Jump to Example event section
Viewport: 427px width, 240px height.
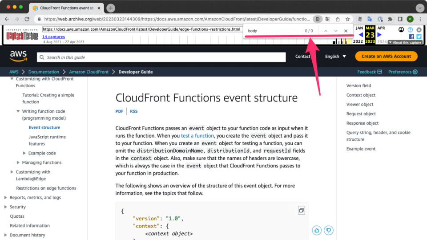361,149
